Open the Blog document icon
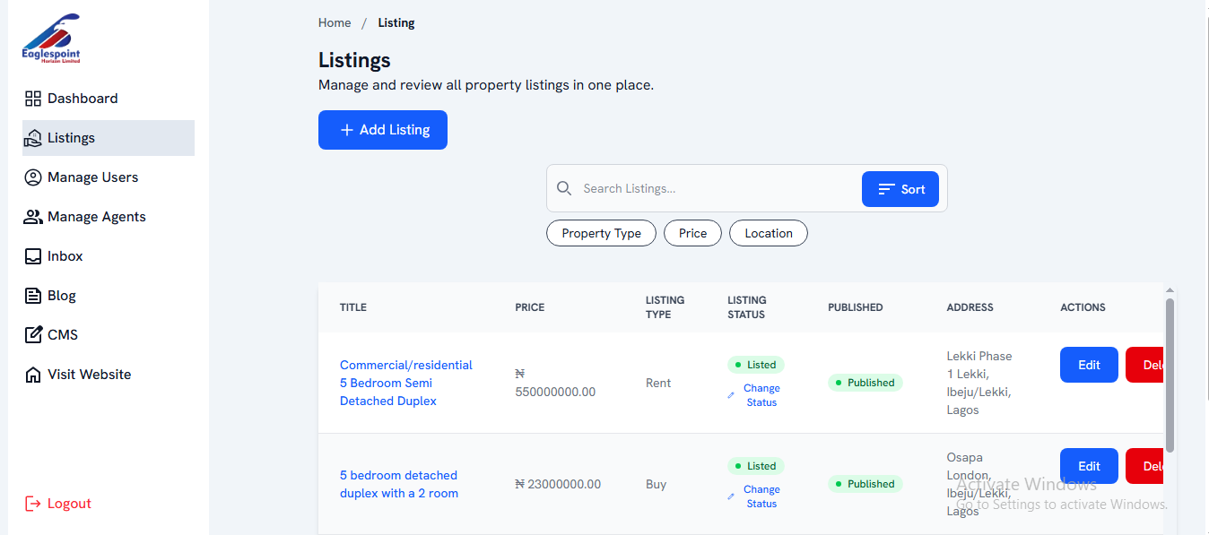This screenshot has width=1209, height=535. pyautogui.click(x=33, y=296)
